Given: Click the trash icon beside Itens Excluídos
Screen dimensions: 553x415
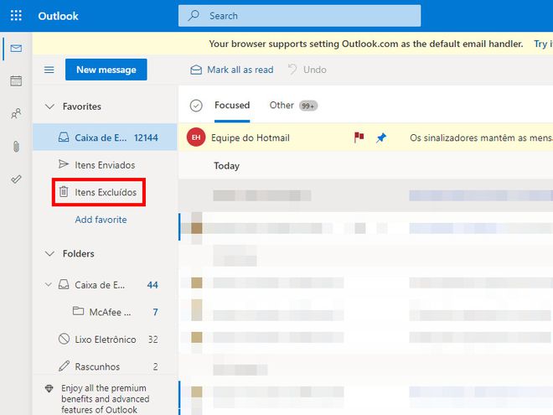Looking at the screenshot, I should [64, 192].
